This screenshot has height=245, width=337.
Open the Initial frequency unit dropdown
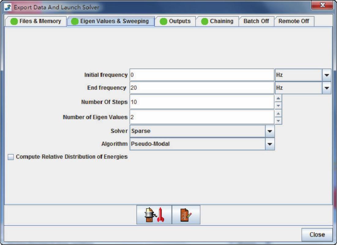click(327, 75)
